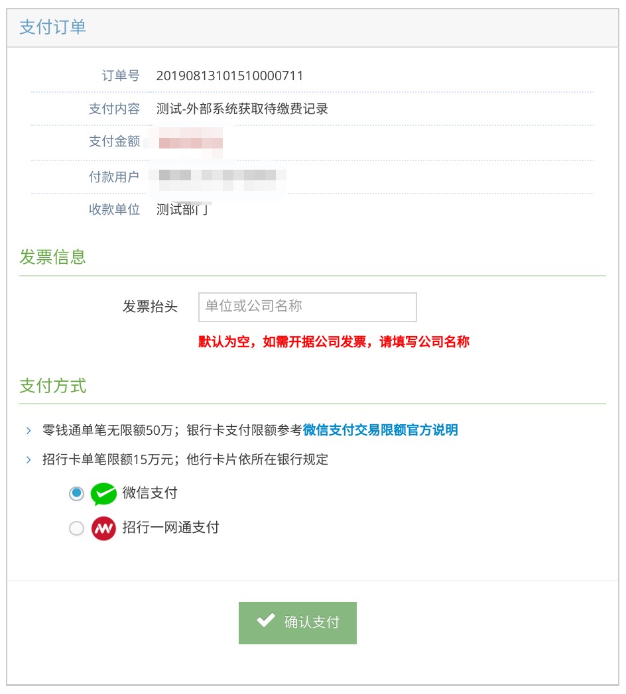Click the 支付订单 panel title
Screen dimensions: 626x694
52,27
